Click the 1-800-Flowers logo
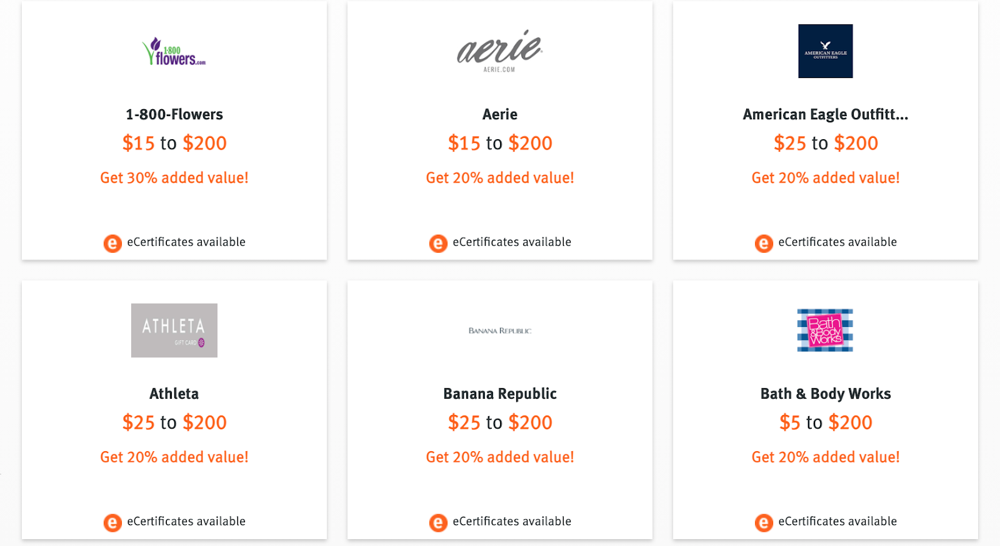This screenshot has width=1000, height=546. point(174,52)
